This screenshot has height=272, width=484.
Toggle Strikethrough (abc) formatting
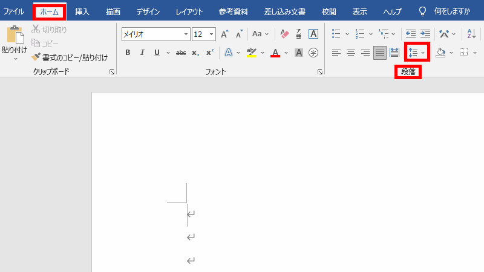180,53
